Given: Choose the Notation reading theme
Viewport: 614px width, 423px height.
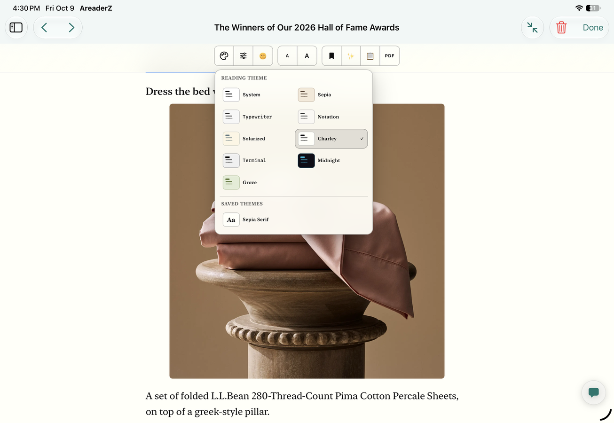Looking at the screenshot, I should [x=331, y=117].
